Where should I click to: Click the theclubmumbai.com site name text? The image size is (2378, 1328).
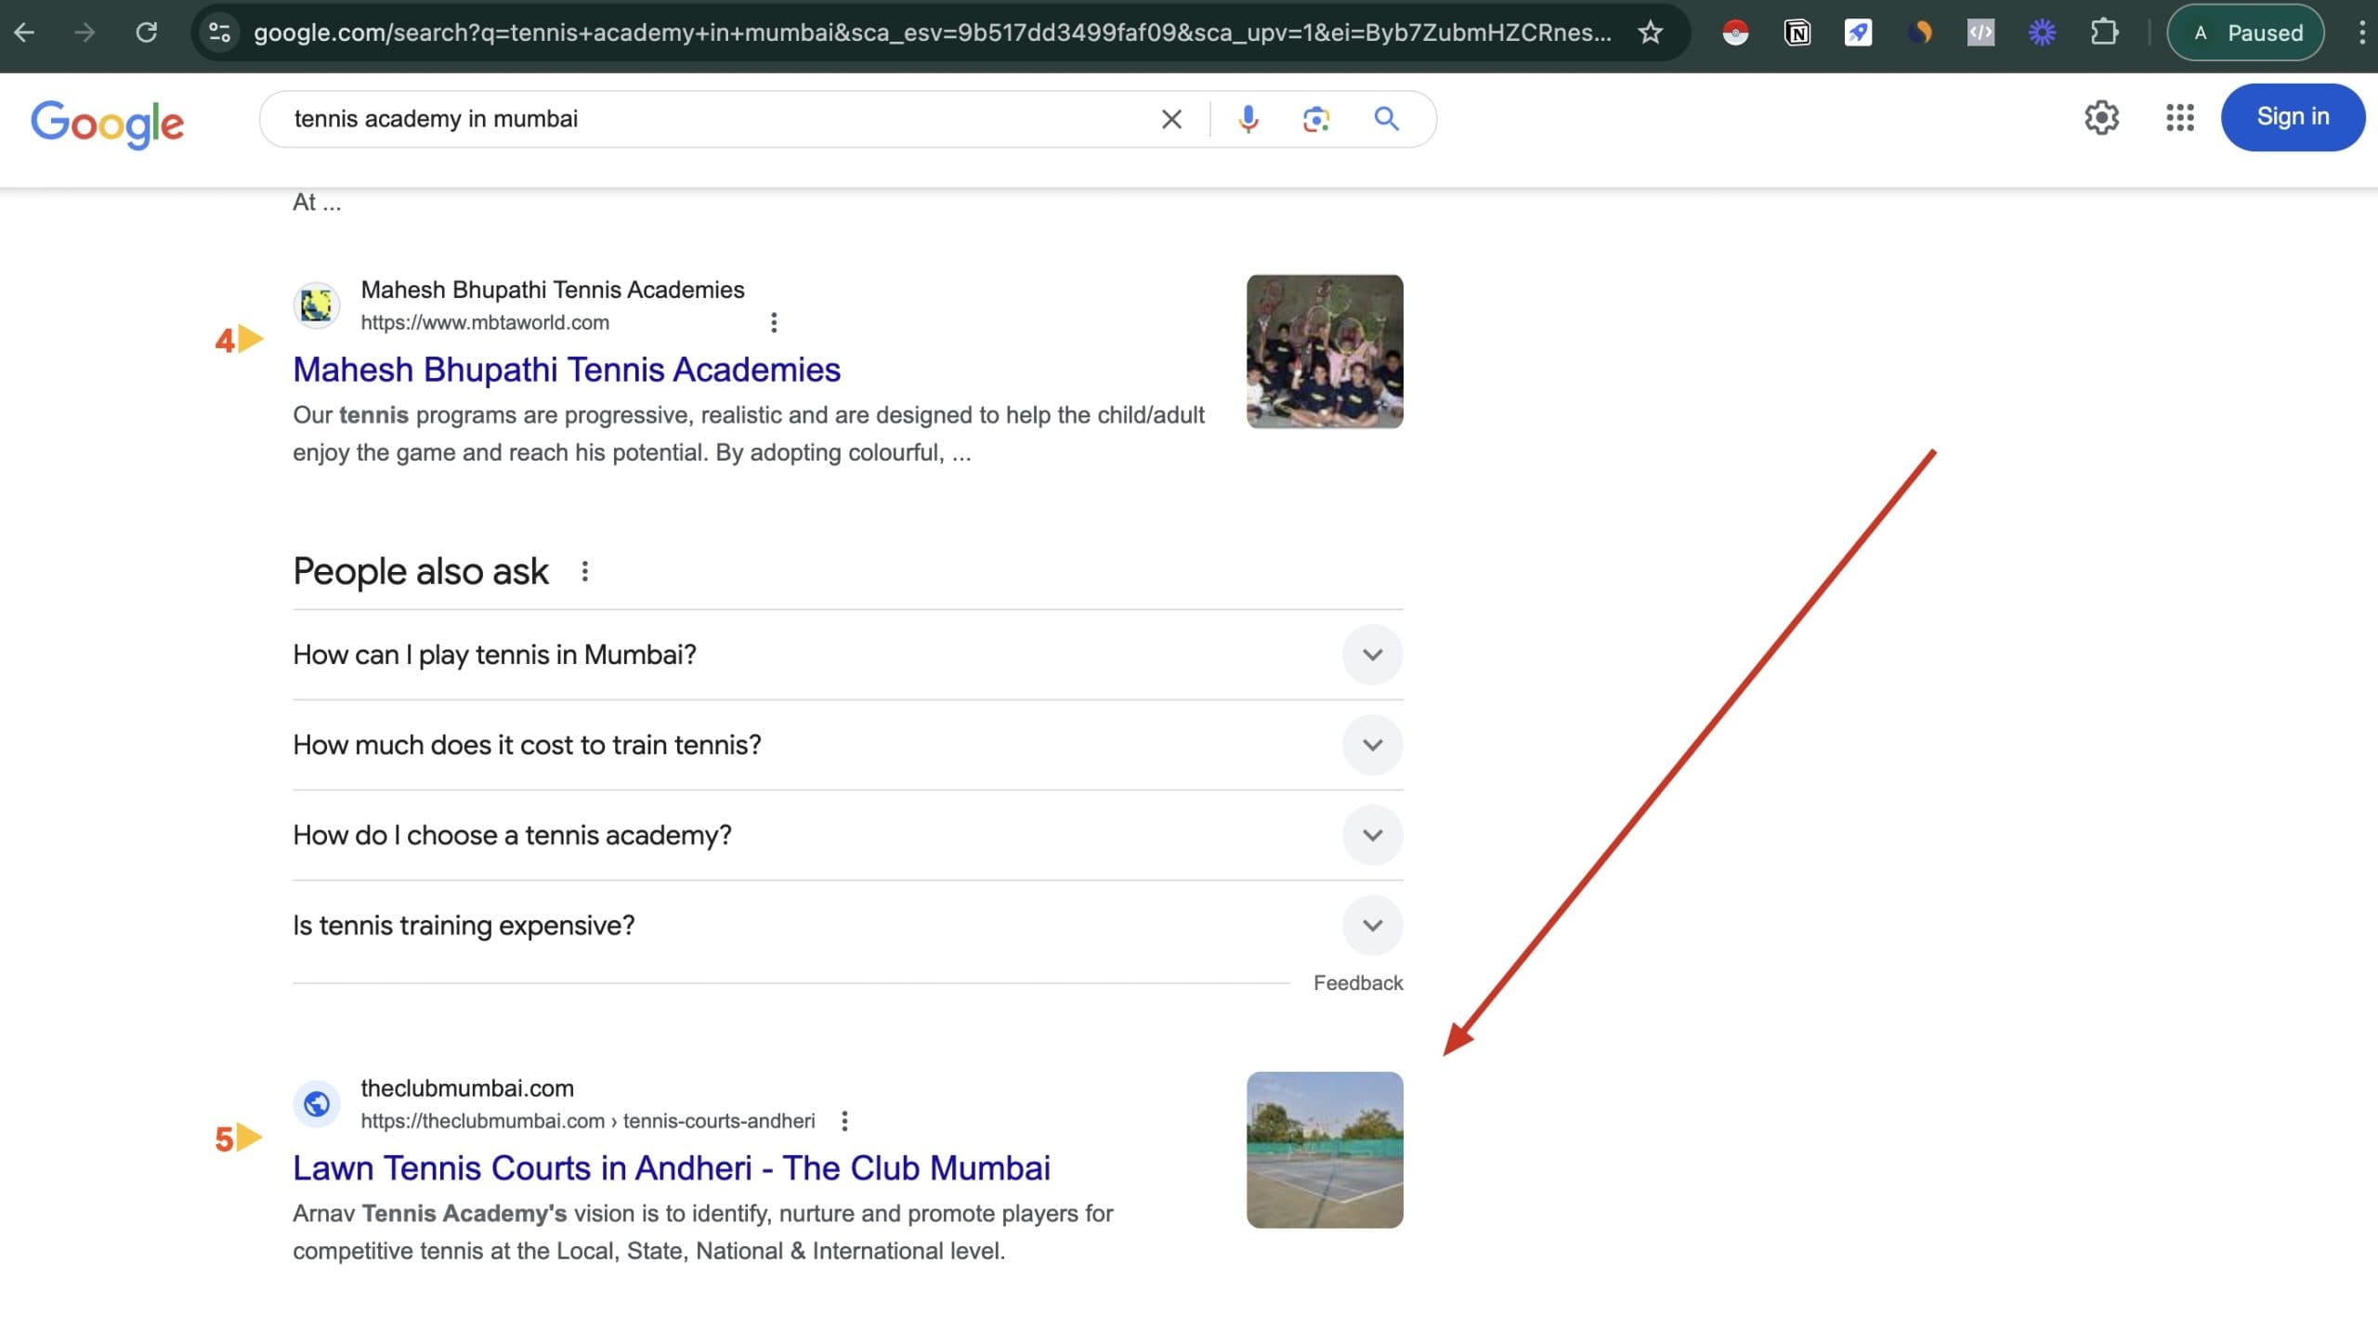tap(467, 1088)
